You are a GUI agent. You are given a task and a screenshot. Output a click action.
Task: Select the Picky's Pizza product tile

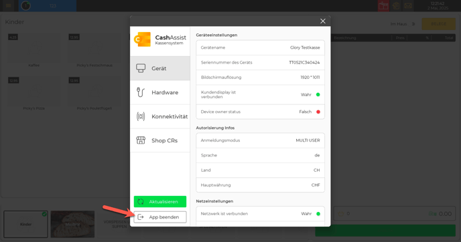34,94
